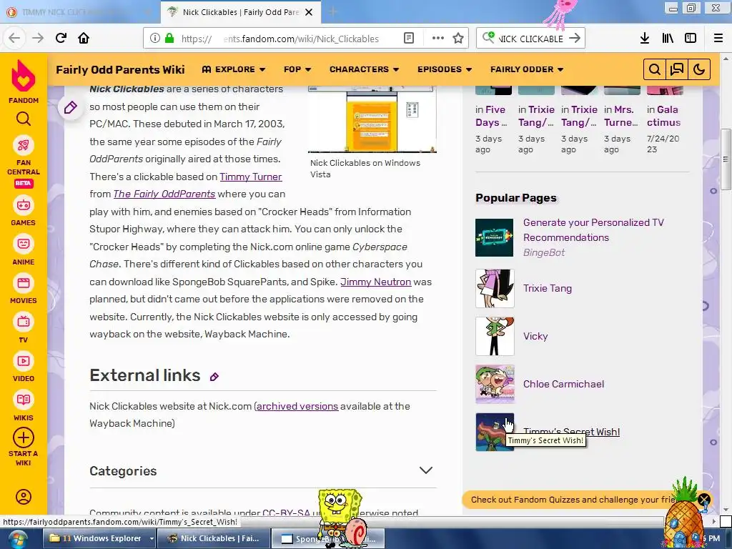Image resolution: width=732 pixels, height=549 pixels.
Task: Open page actions three-dot menu
Action: [x=438, y=39]
